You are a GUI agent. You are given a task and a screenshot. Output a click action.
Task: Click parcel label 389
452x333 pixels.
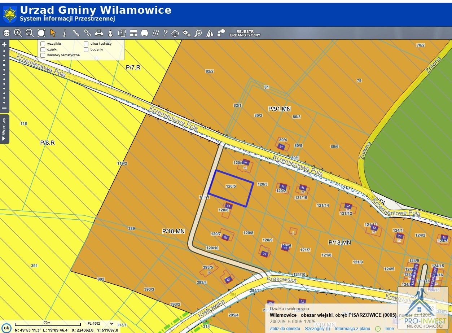(132, 229)
